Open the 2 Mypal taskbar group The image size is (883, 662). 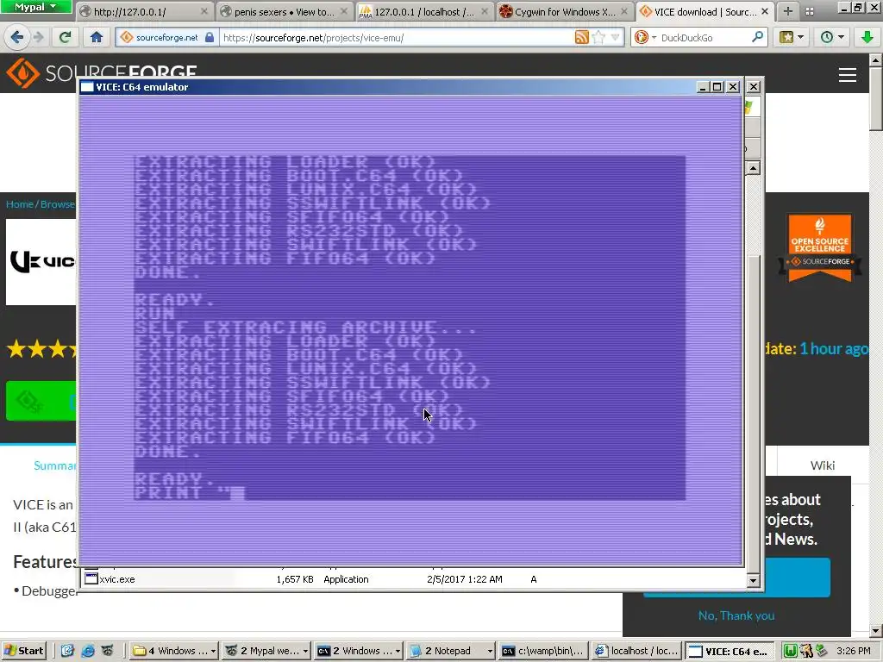click(x=266, y=651)
